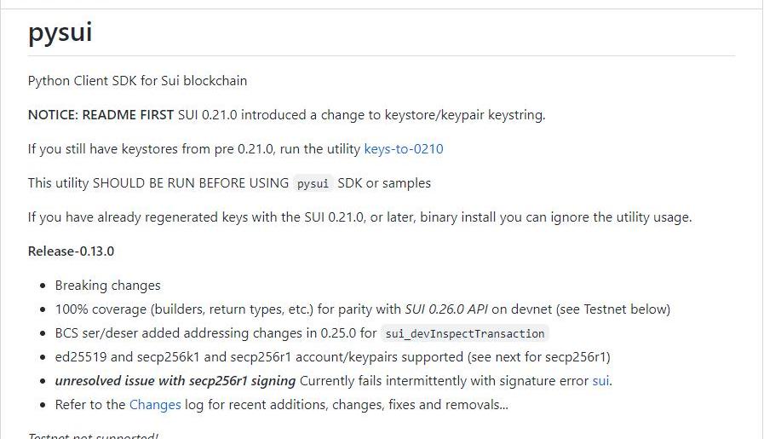The width and height of the screenshot is (764, 439).
Task: Click the Python Client SDK description line
Action: click(x=137, y=81)
